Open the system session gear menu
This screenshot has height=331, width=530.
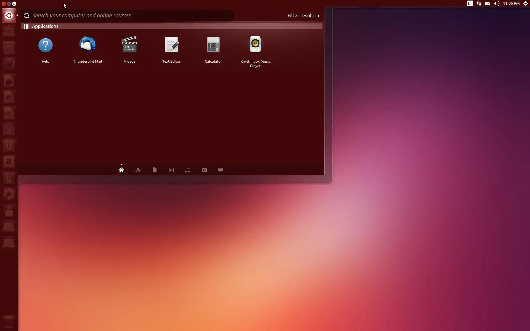pos(525,4)
